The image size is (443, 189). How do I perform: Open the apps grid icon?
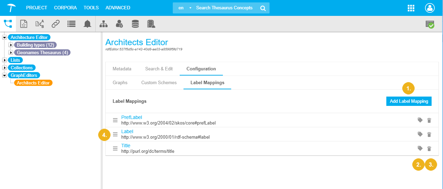pyautogui.click(x=411, y=8)
